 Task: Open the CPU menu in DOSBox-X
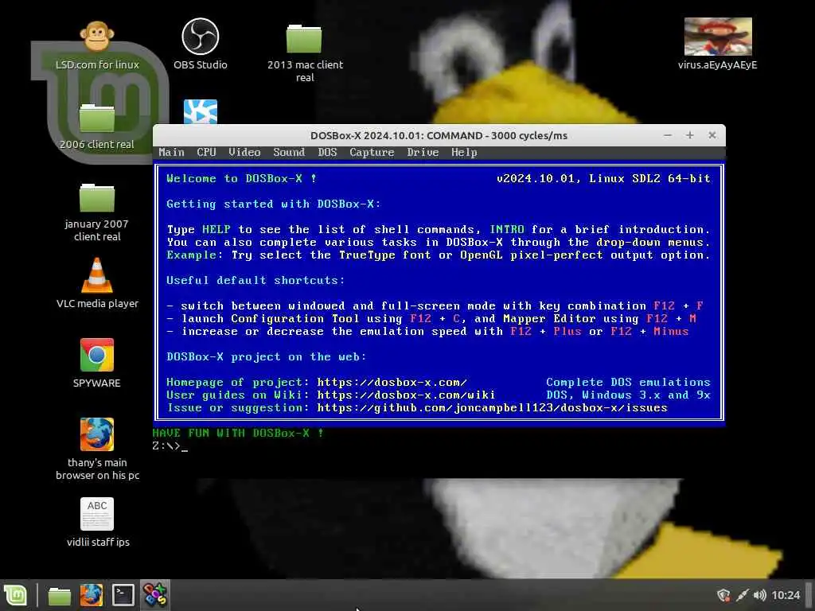(206, 152)
